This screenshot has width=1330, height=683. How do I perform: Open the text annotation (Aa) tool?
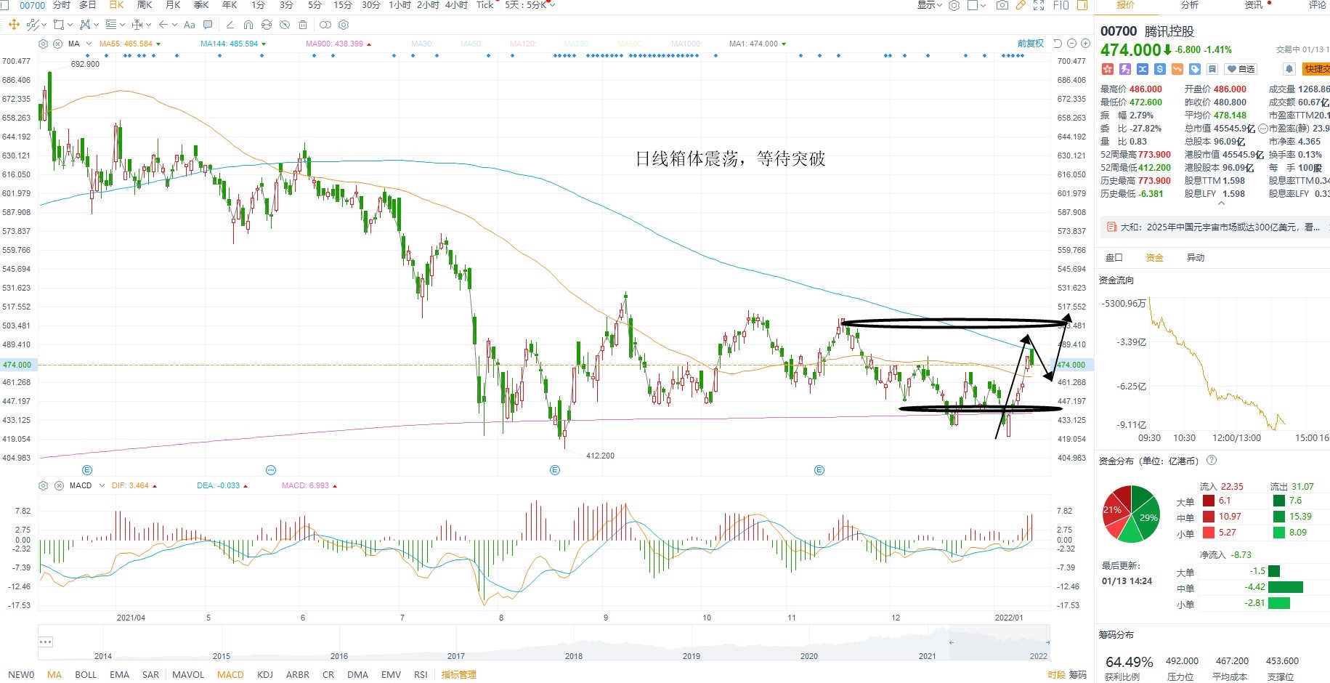click(x=190, y=25)
